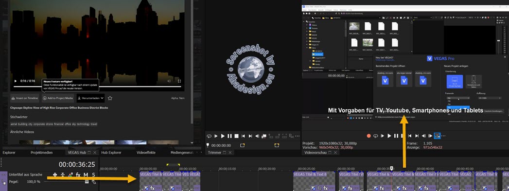Go to start in the Trimmer
The height and width of the screenshot is (191, 509).
tap(243, 136)
